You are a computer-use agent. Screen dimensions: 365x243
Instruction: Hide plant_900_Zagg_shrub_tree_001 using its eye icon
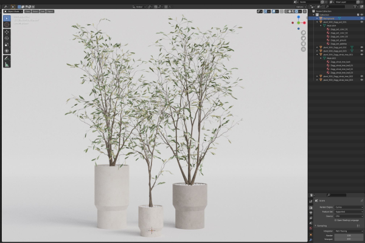(362, 55)
